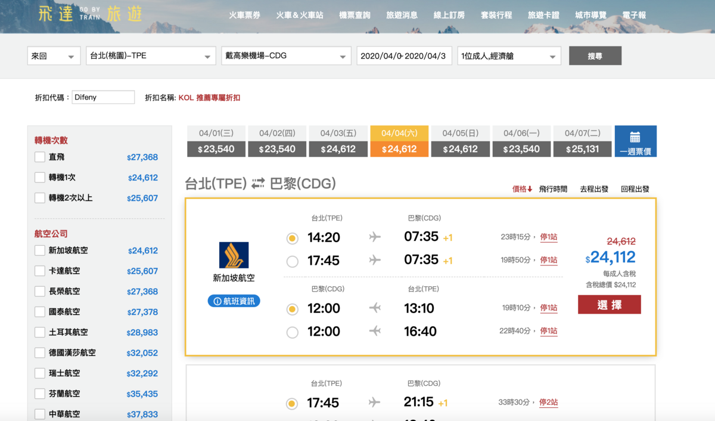The width and height of the screenshot is (715, 421).
Task: Open the 台北(桃園)–TPE origin dropdown
Action: pos(151,56)
